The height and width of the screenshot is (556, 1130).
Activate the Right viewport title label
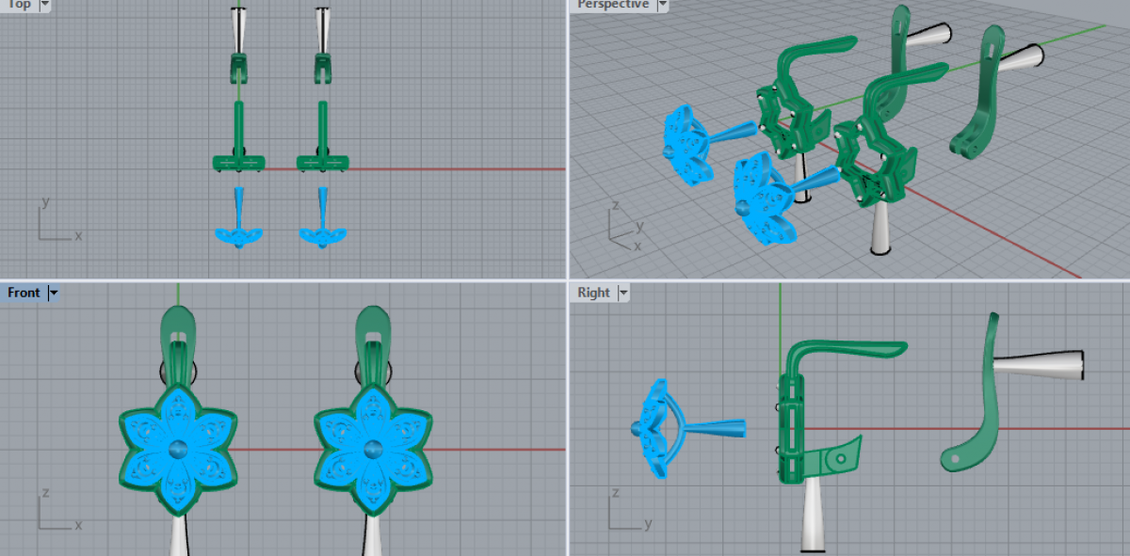(x=593, y=293)
